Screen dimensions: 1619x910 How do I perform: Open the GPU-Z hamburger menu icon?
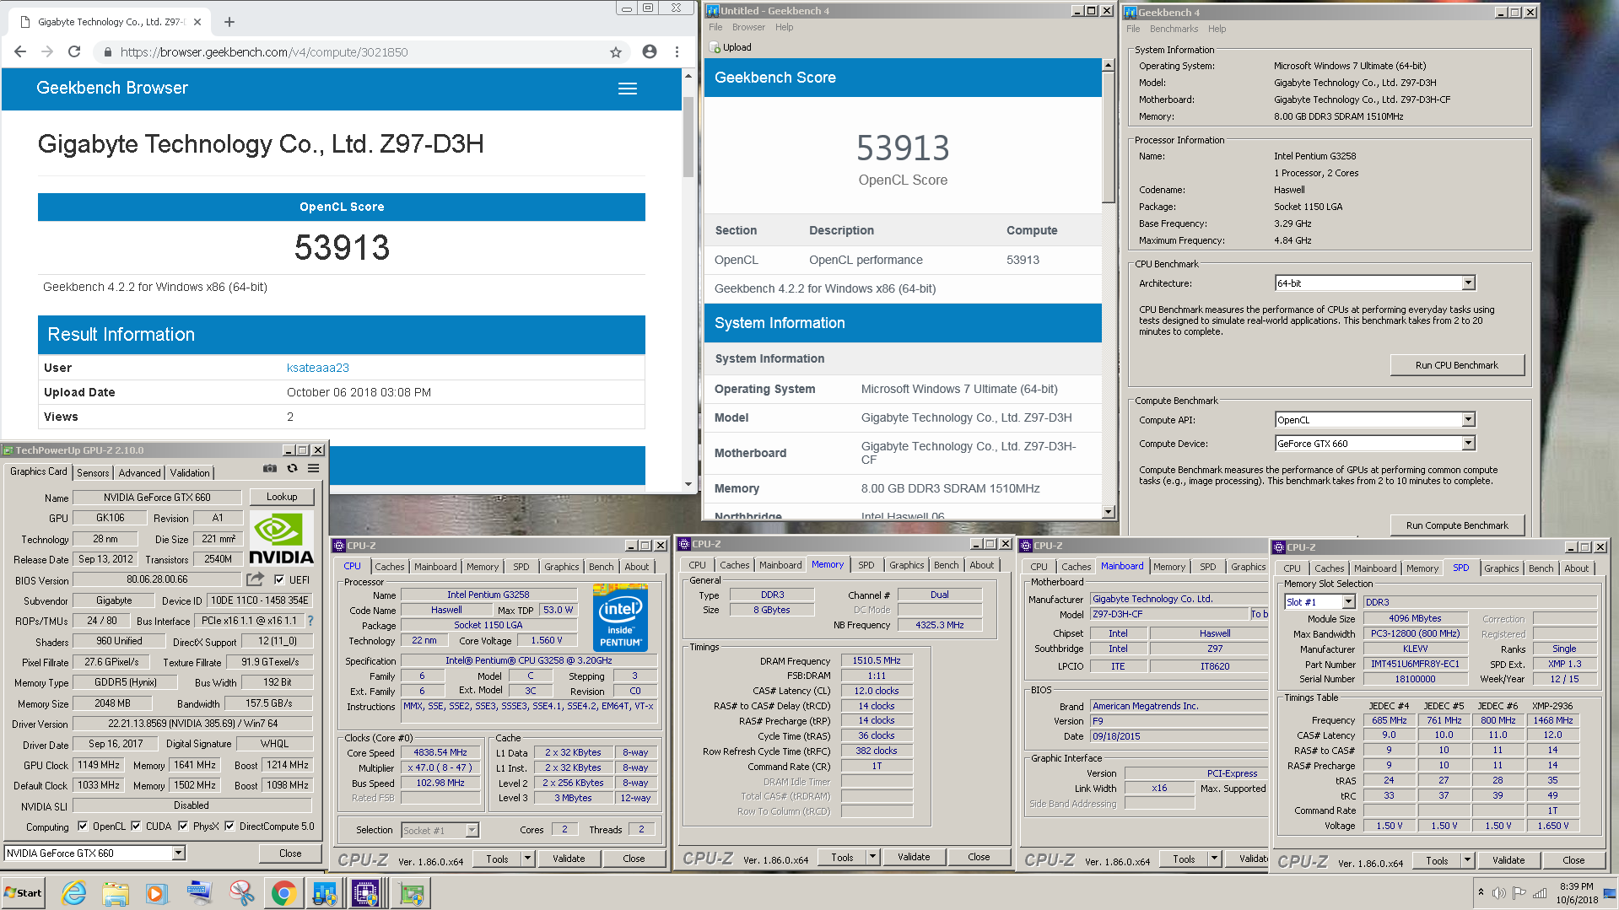[x=313, y=468]
